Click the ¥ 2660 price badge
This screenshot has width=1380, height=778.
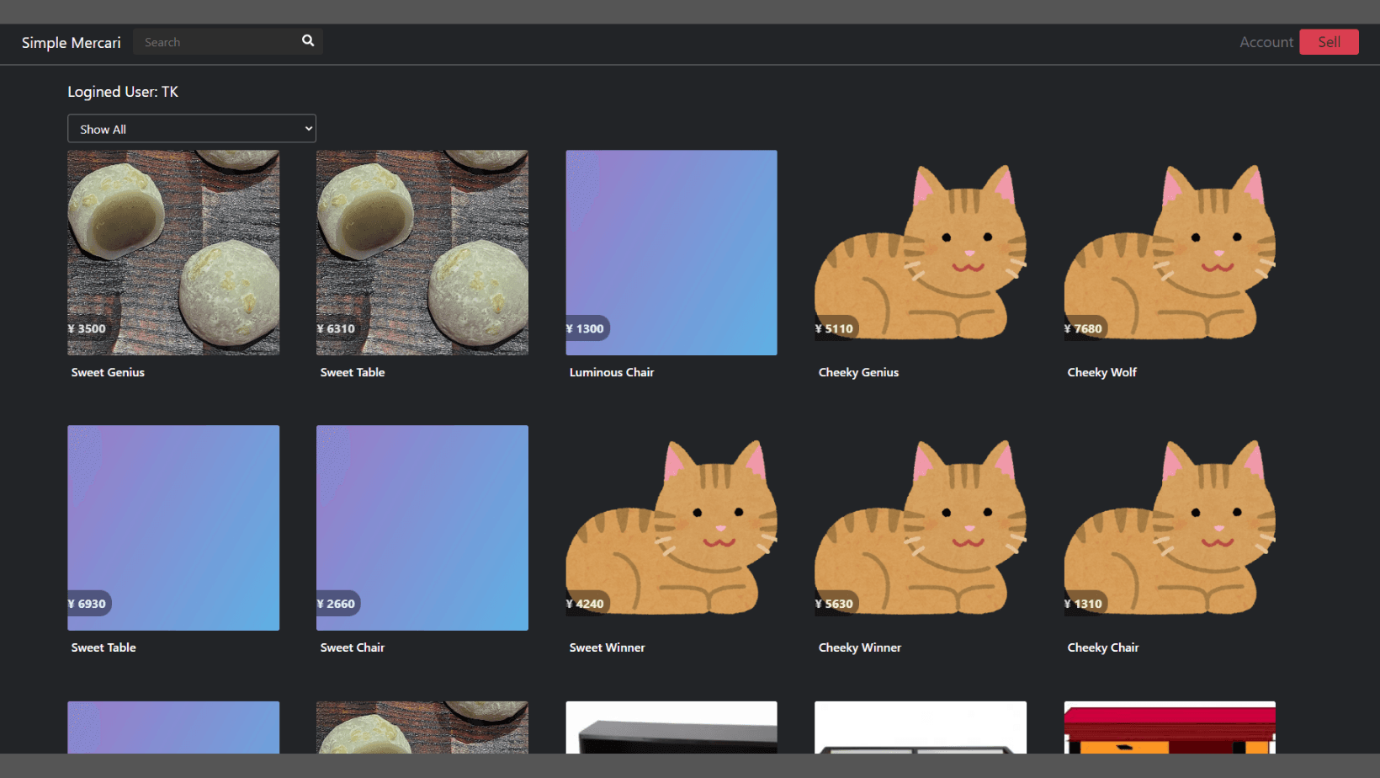[337, 604]
